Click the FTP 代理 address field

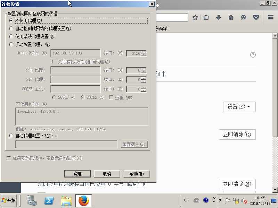[75, 80]
